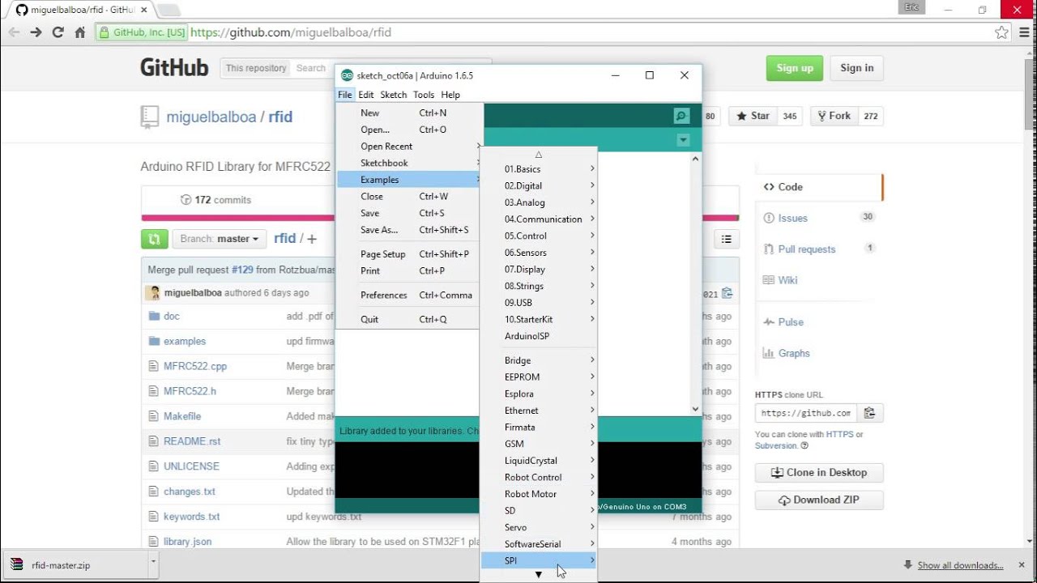Screen dimensions: 1037x583
Task: Open Arduino Serial Monitor magnifier icon
Action: click(x=681, y=116)
